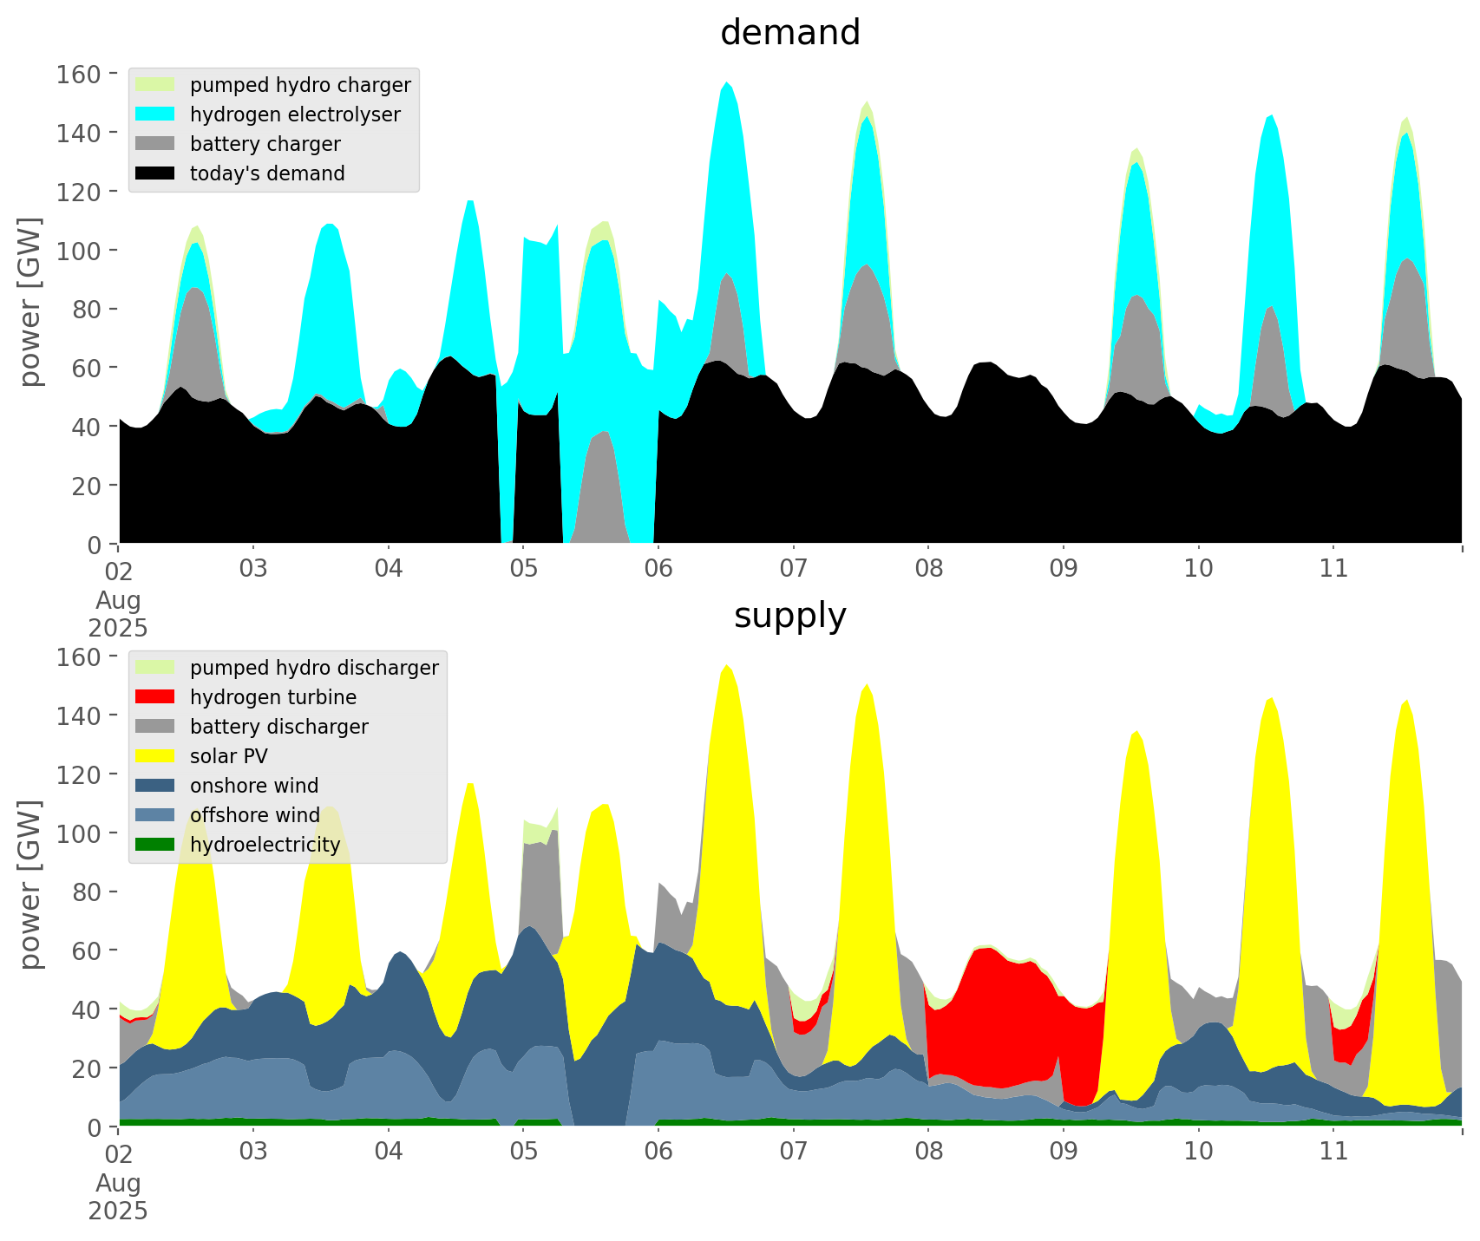Click the 'Aug 2025' label under supply chart
Screen dimensions: 1480x1241
click(x=118, y=1197)
